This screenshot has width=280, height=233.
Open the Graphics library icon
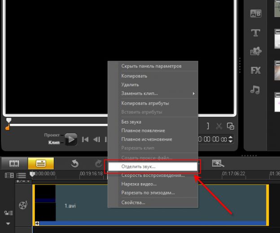pos(255,52)
